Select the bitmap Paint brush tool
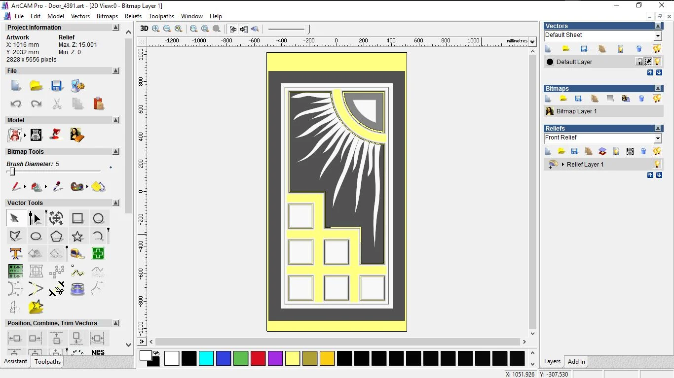674x378 pixels. [x=16, y=187]
